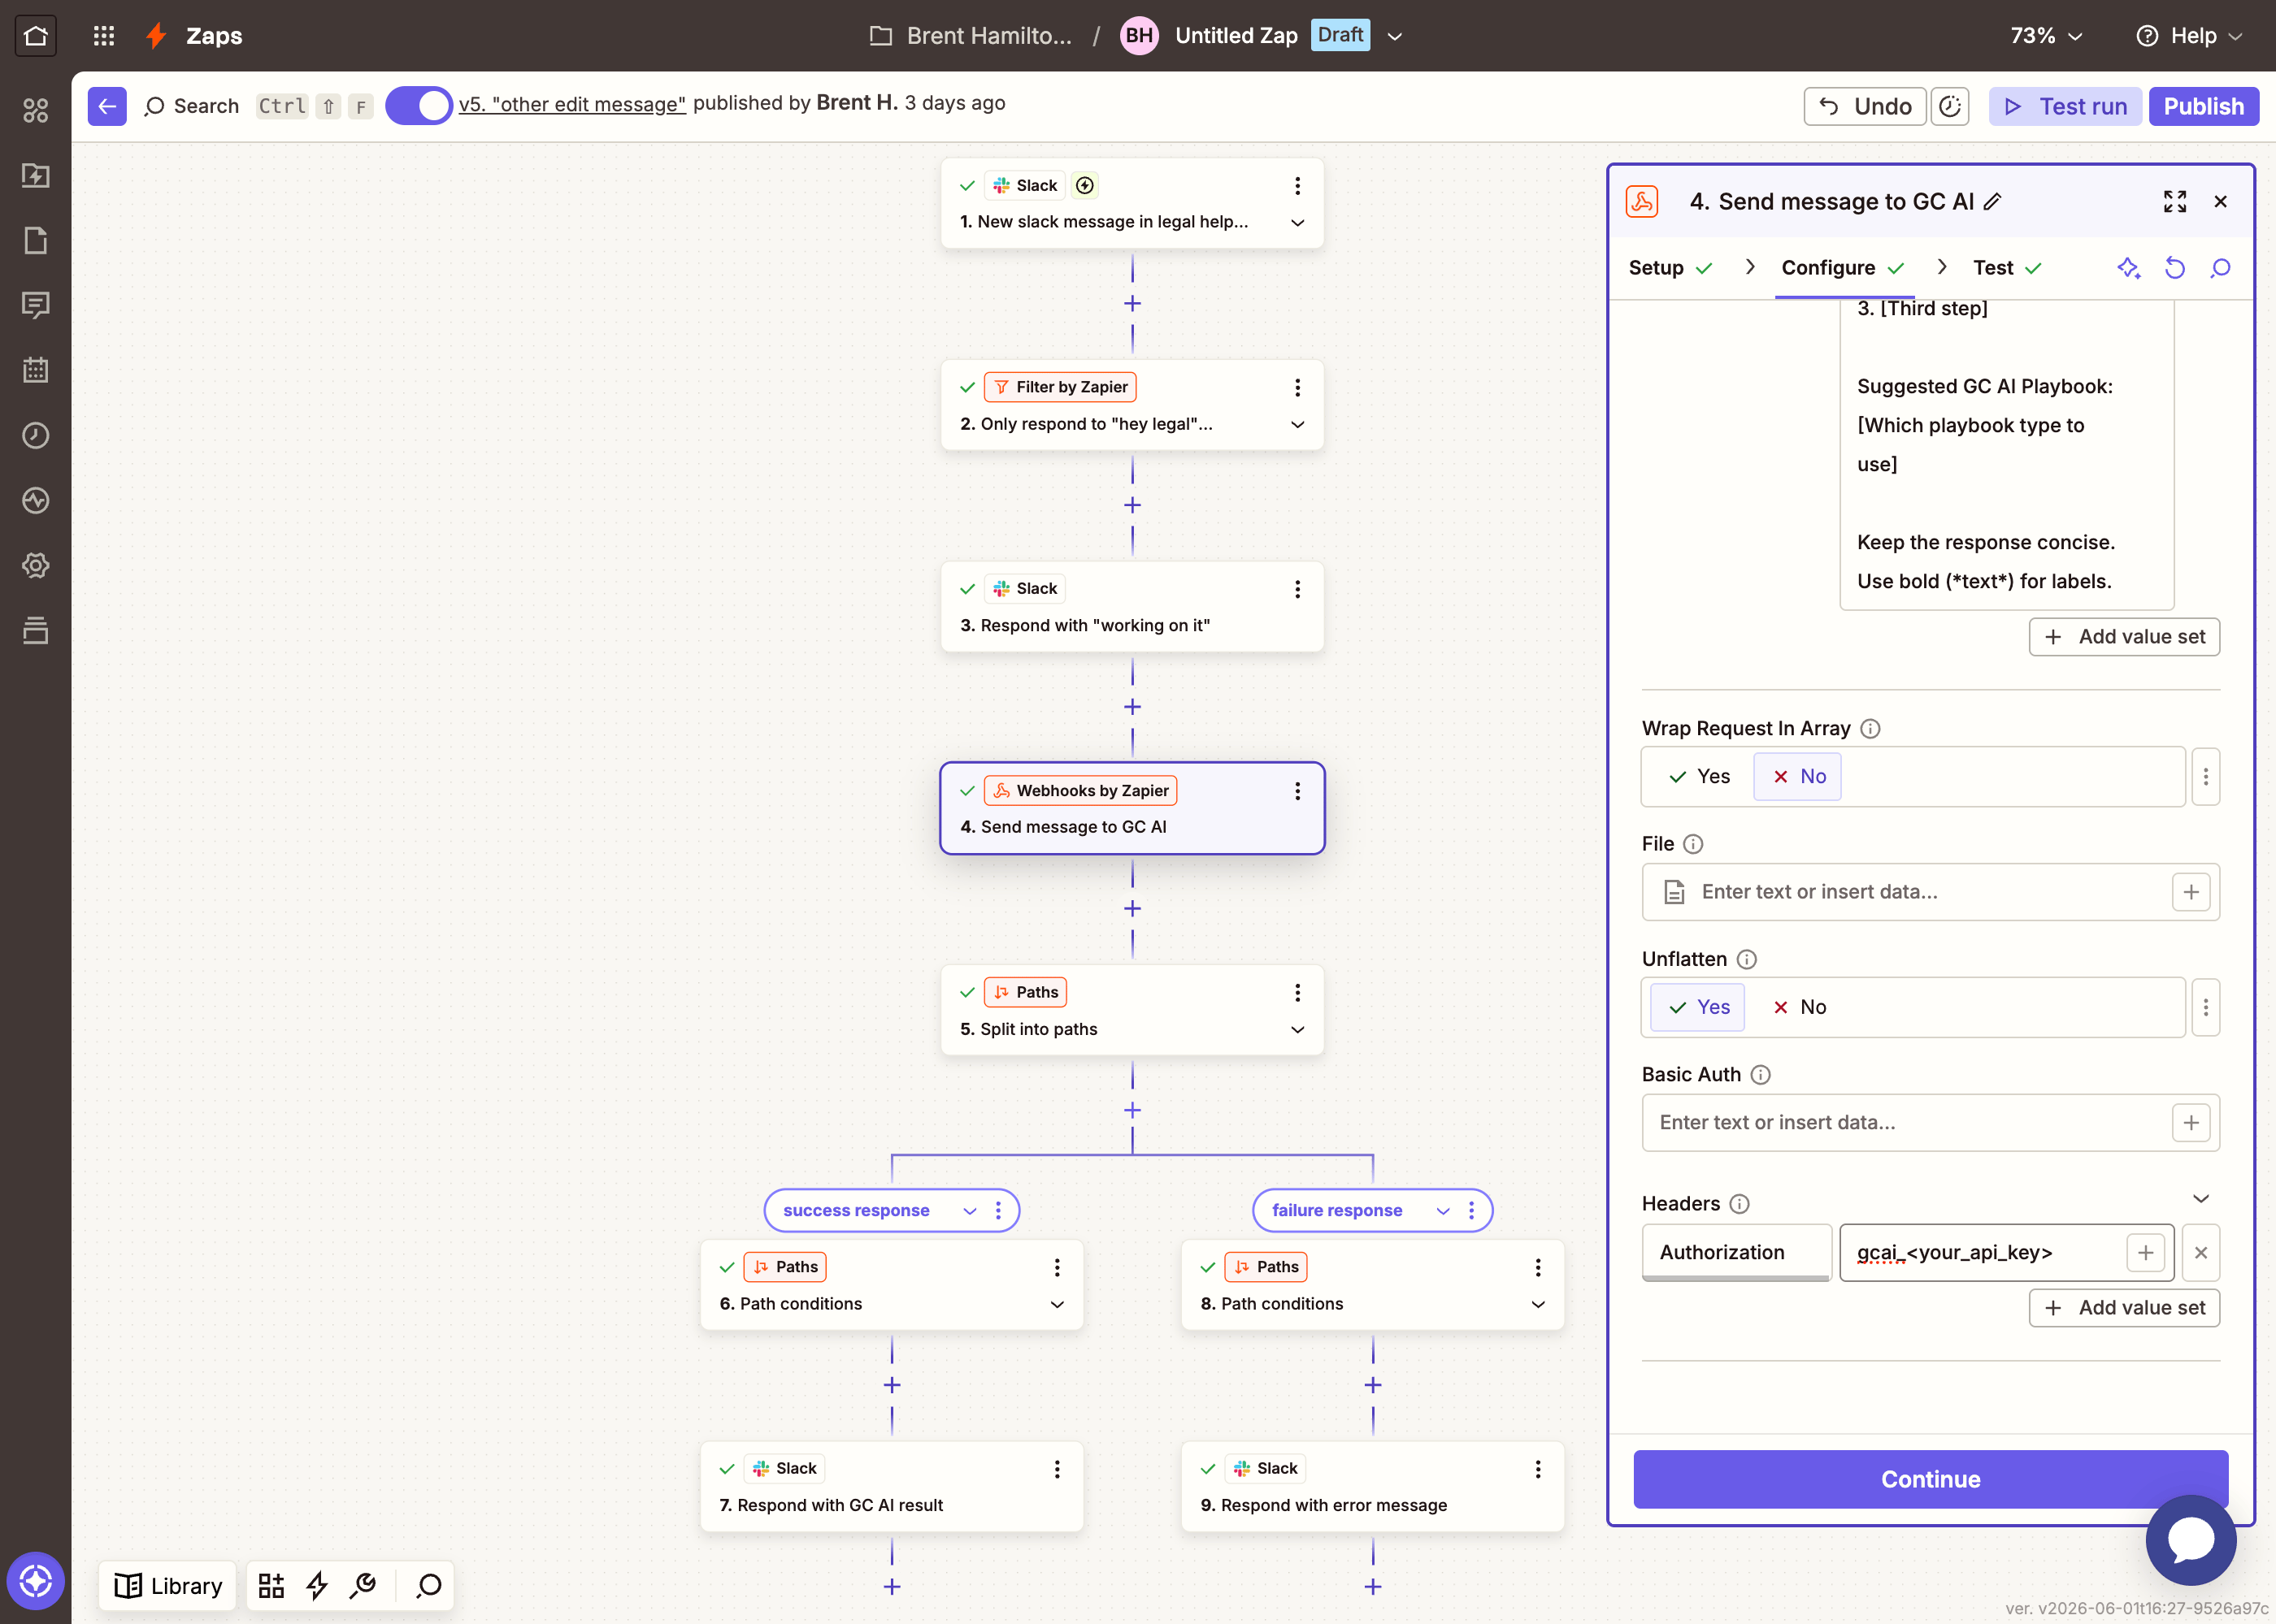Select Yes for Unflatten

1698,1007
